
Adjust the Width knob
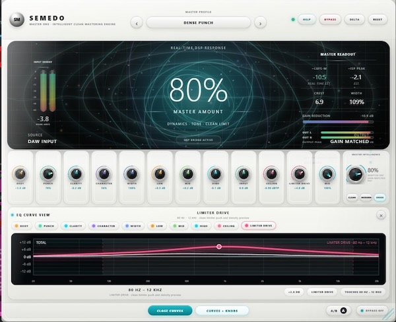point(132,174)
